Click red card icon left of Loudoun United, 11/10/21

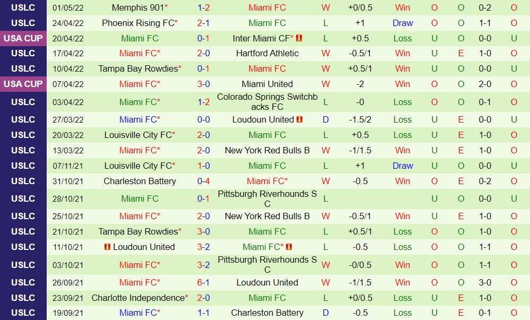pos(107,247)
